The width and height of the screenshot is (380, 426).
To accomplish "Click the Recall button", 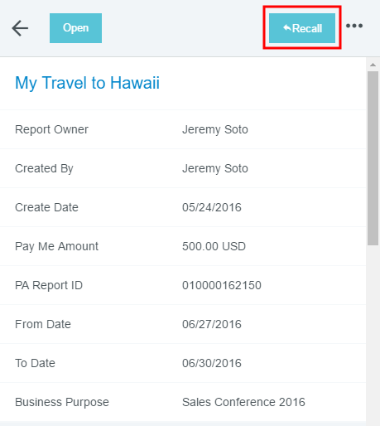I will pos(302,28).
